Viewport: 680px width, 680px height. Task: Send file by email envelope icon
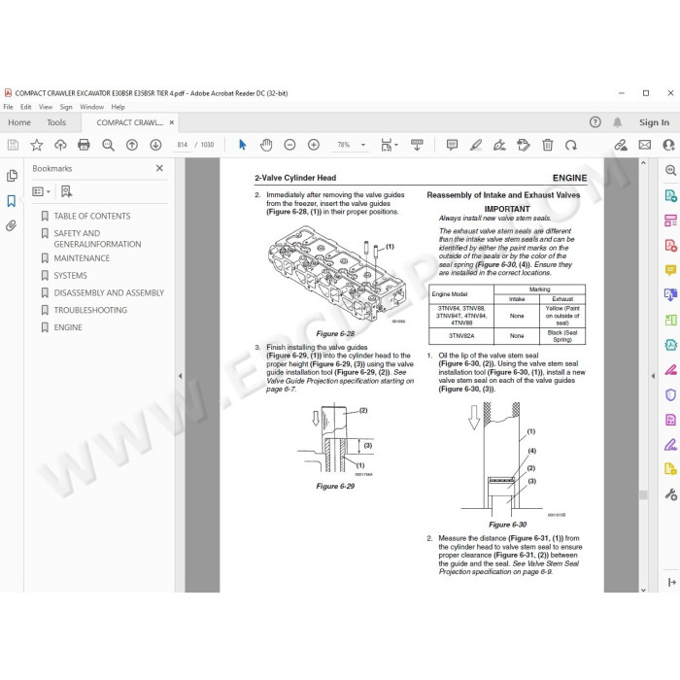(645, 145)
